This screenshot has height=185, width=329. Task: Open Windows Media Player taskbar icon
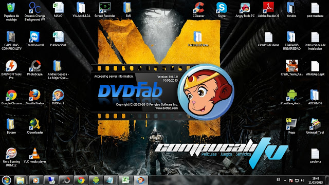tap(35, 180)
